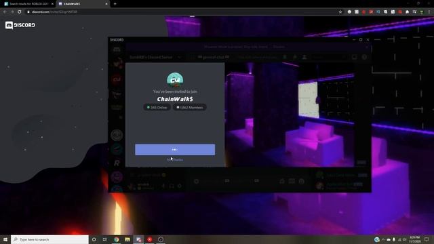
Task: Reload the Discord page
Action: (x=20, y=12)
